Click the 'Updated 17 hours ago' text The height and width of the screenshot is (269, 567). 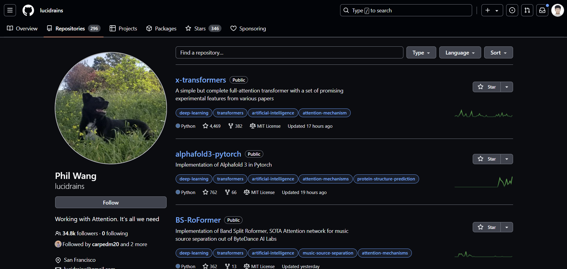pyautogui.click(x=310, y=126)
